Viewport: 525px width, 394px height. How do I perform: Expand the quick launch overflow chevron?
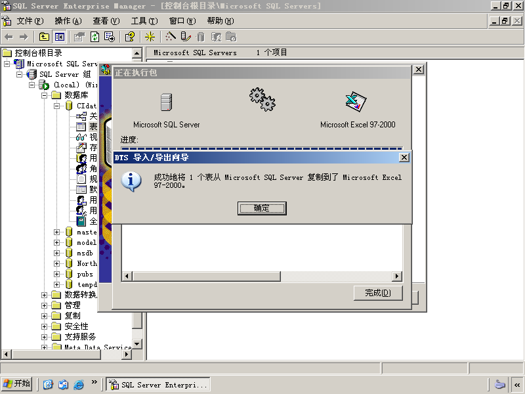[94, 382]
